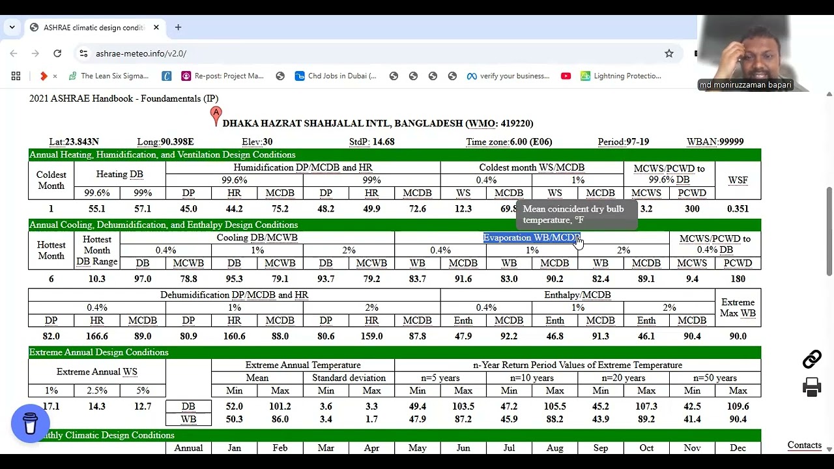Screen dimensions: 834x469
Task: Open the Chrome apps grid shortcut
Action: [x=16, y=76]
